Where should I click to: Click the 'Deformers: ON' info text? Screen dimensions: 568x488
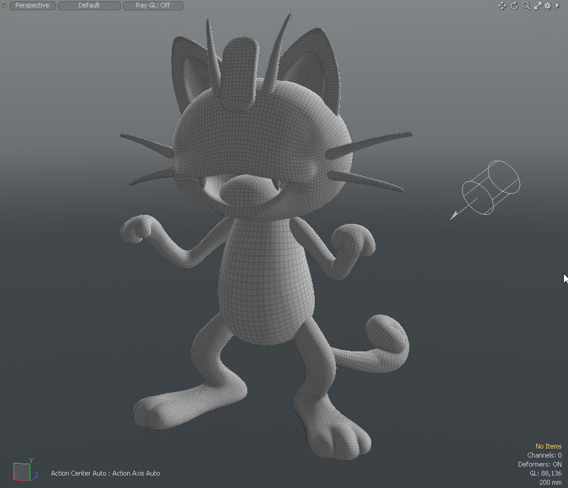[x=540, y=464]
